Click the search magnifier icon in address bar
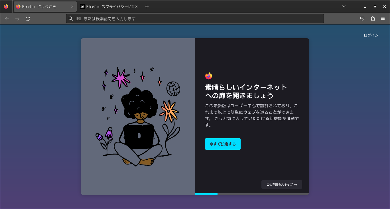390x209 pixels. point(71,19)
